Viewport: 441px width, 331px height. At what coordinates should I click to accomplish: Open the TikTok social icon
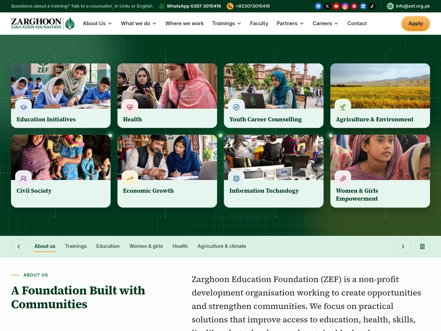coord(372,6)
